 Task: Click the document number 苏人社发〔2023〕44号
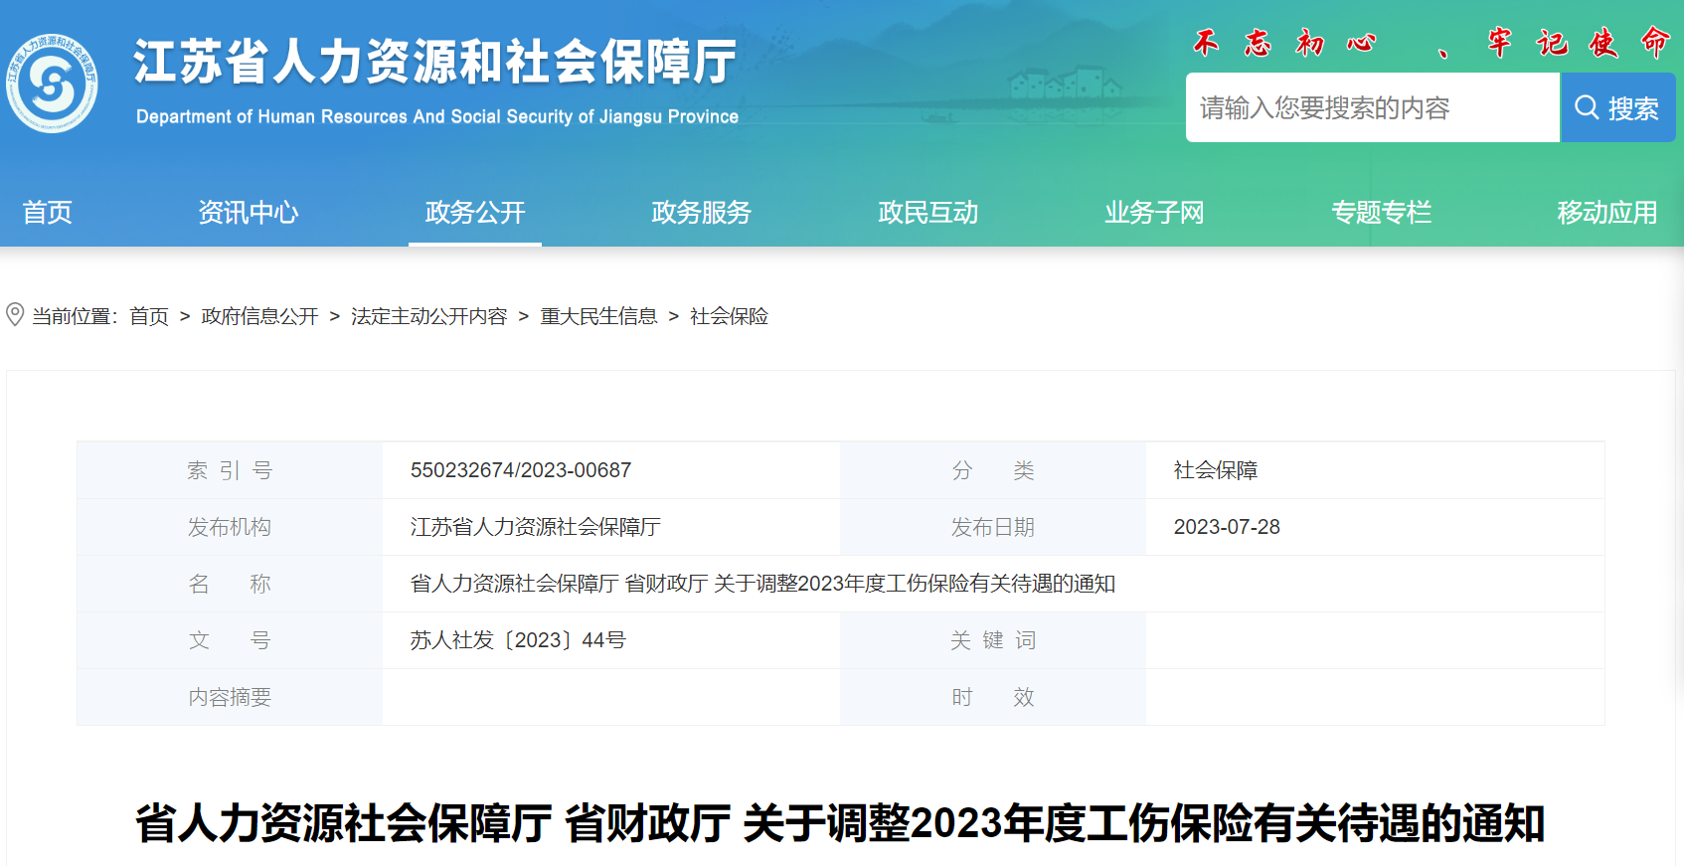point(518,640)
